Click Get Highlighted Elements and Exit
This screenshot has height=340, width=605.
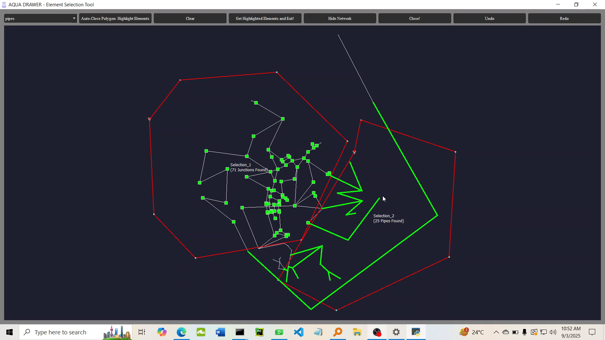(265, 19)
